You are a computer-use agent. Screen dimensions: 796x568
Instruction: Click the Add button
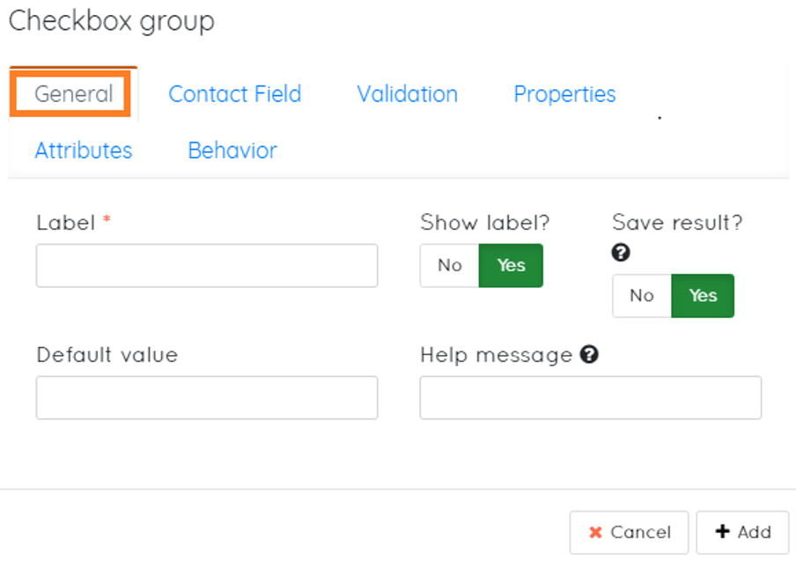pyautogui.click(x=742, y=532)
